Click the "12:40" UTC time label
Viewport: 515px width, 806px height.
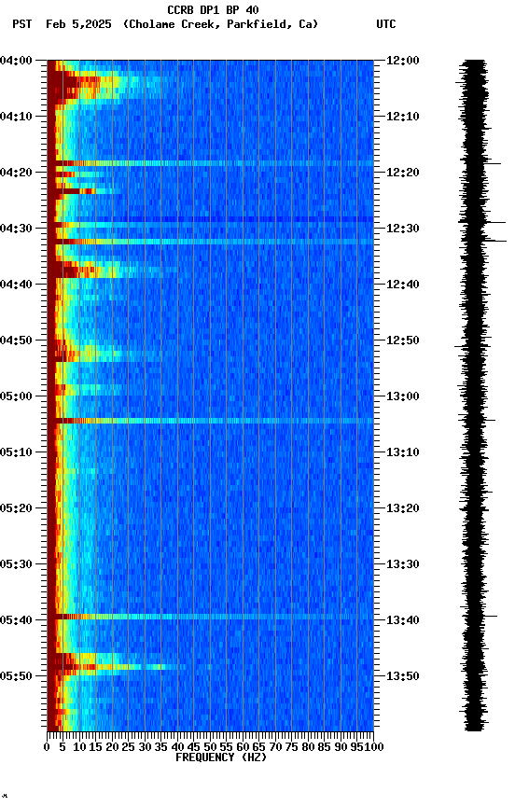click(403, 285)
